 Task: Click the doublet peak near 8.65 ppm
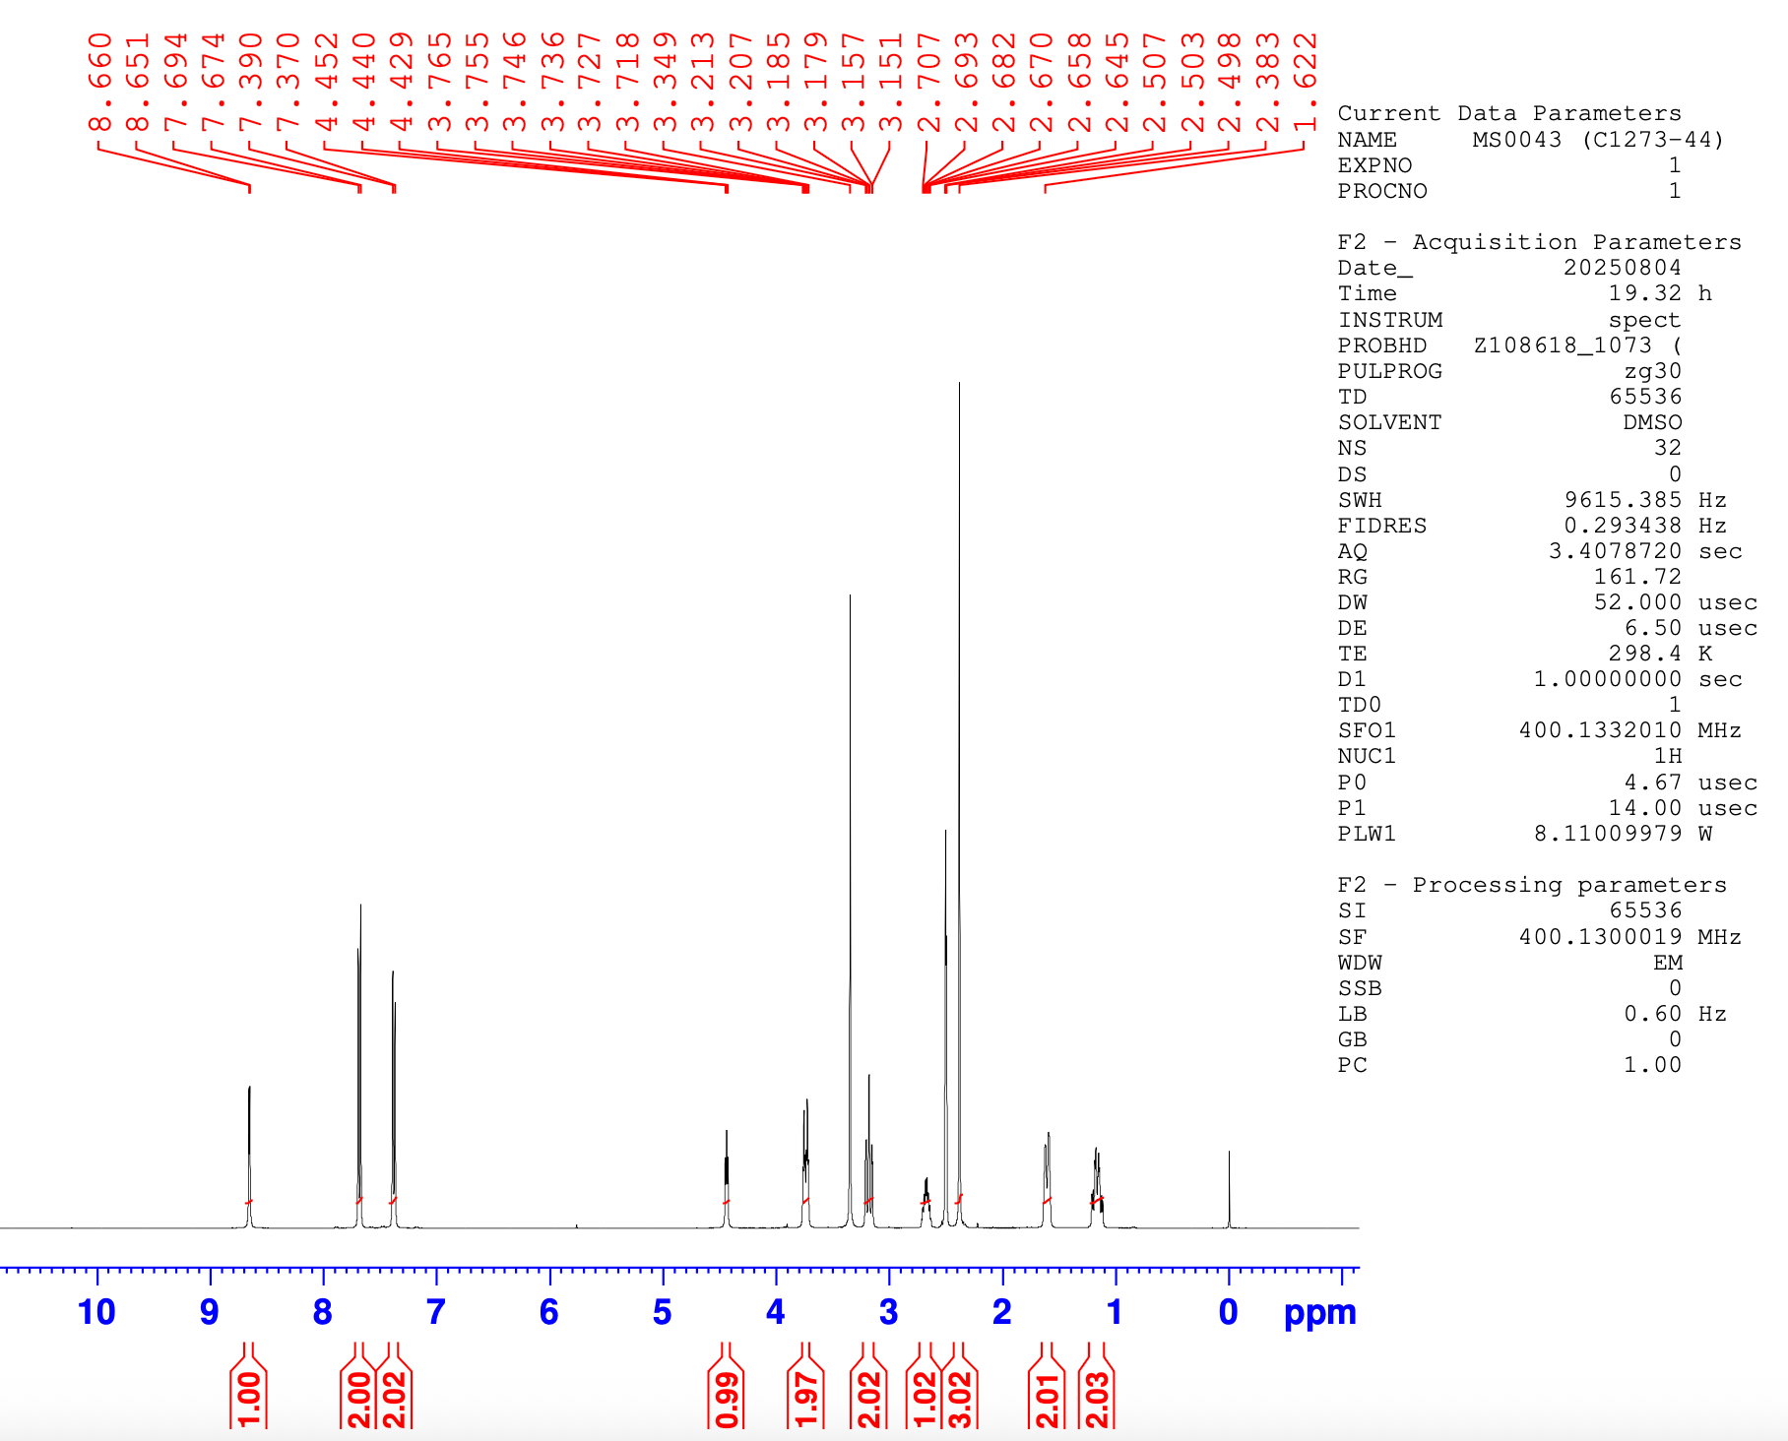(x=249, y=1157)
